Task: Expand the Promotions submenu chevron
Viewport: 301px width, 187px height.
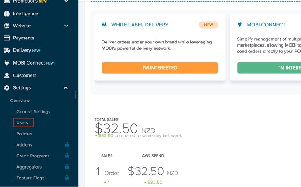Action: coord(66,2)
